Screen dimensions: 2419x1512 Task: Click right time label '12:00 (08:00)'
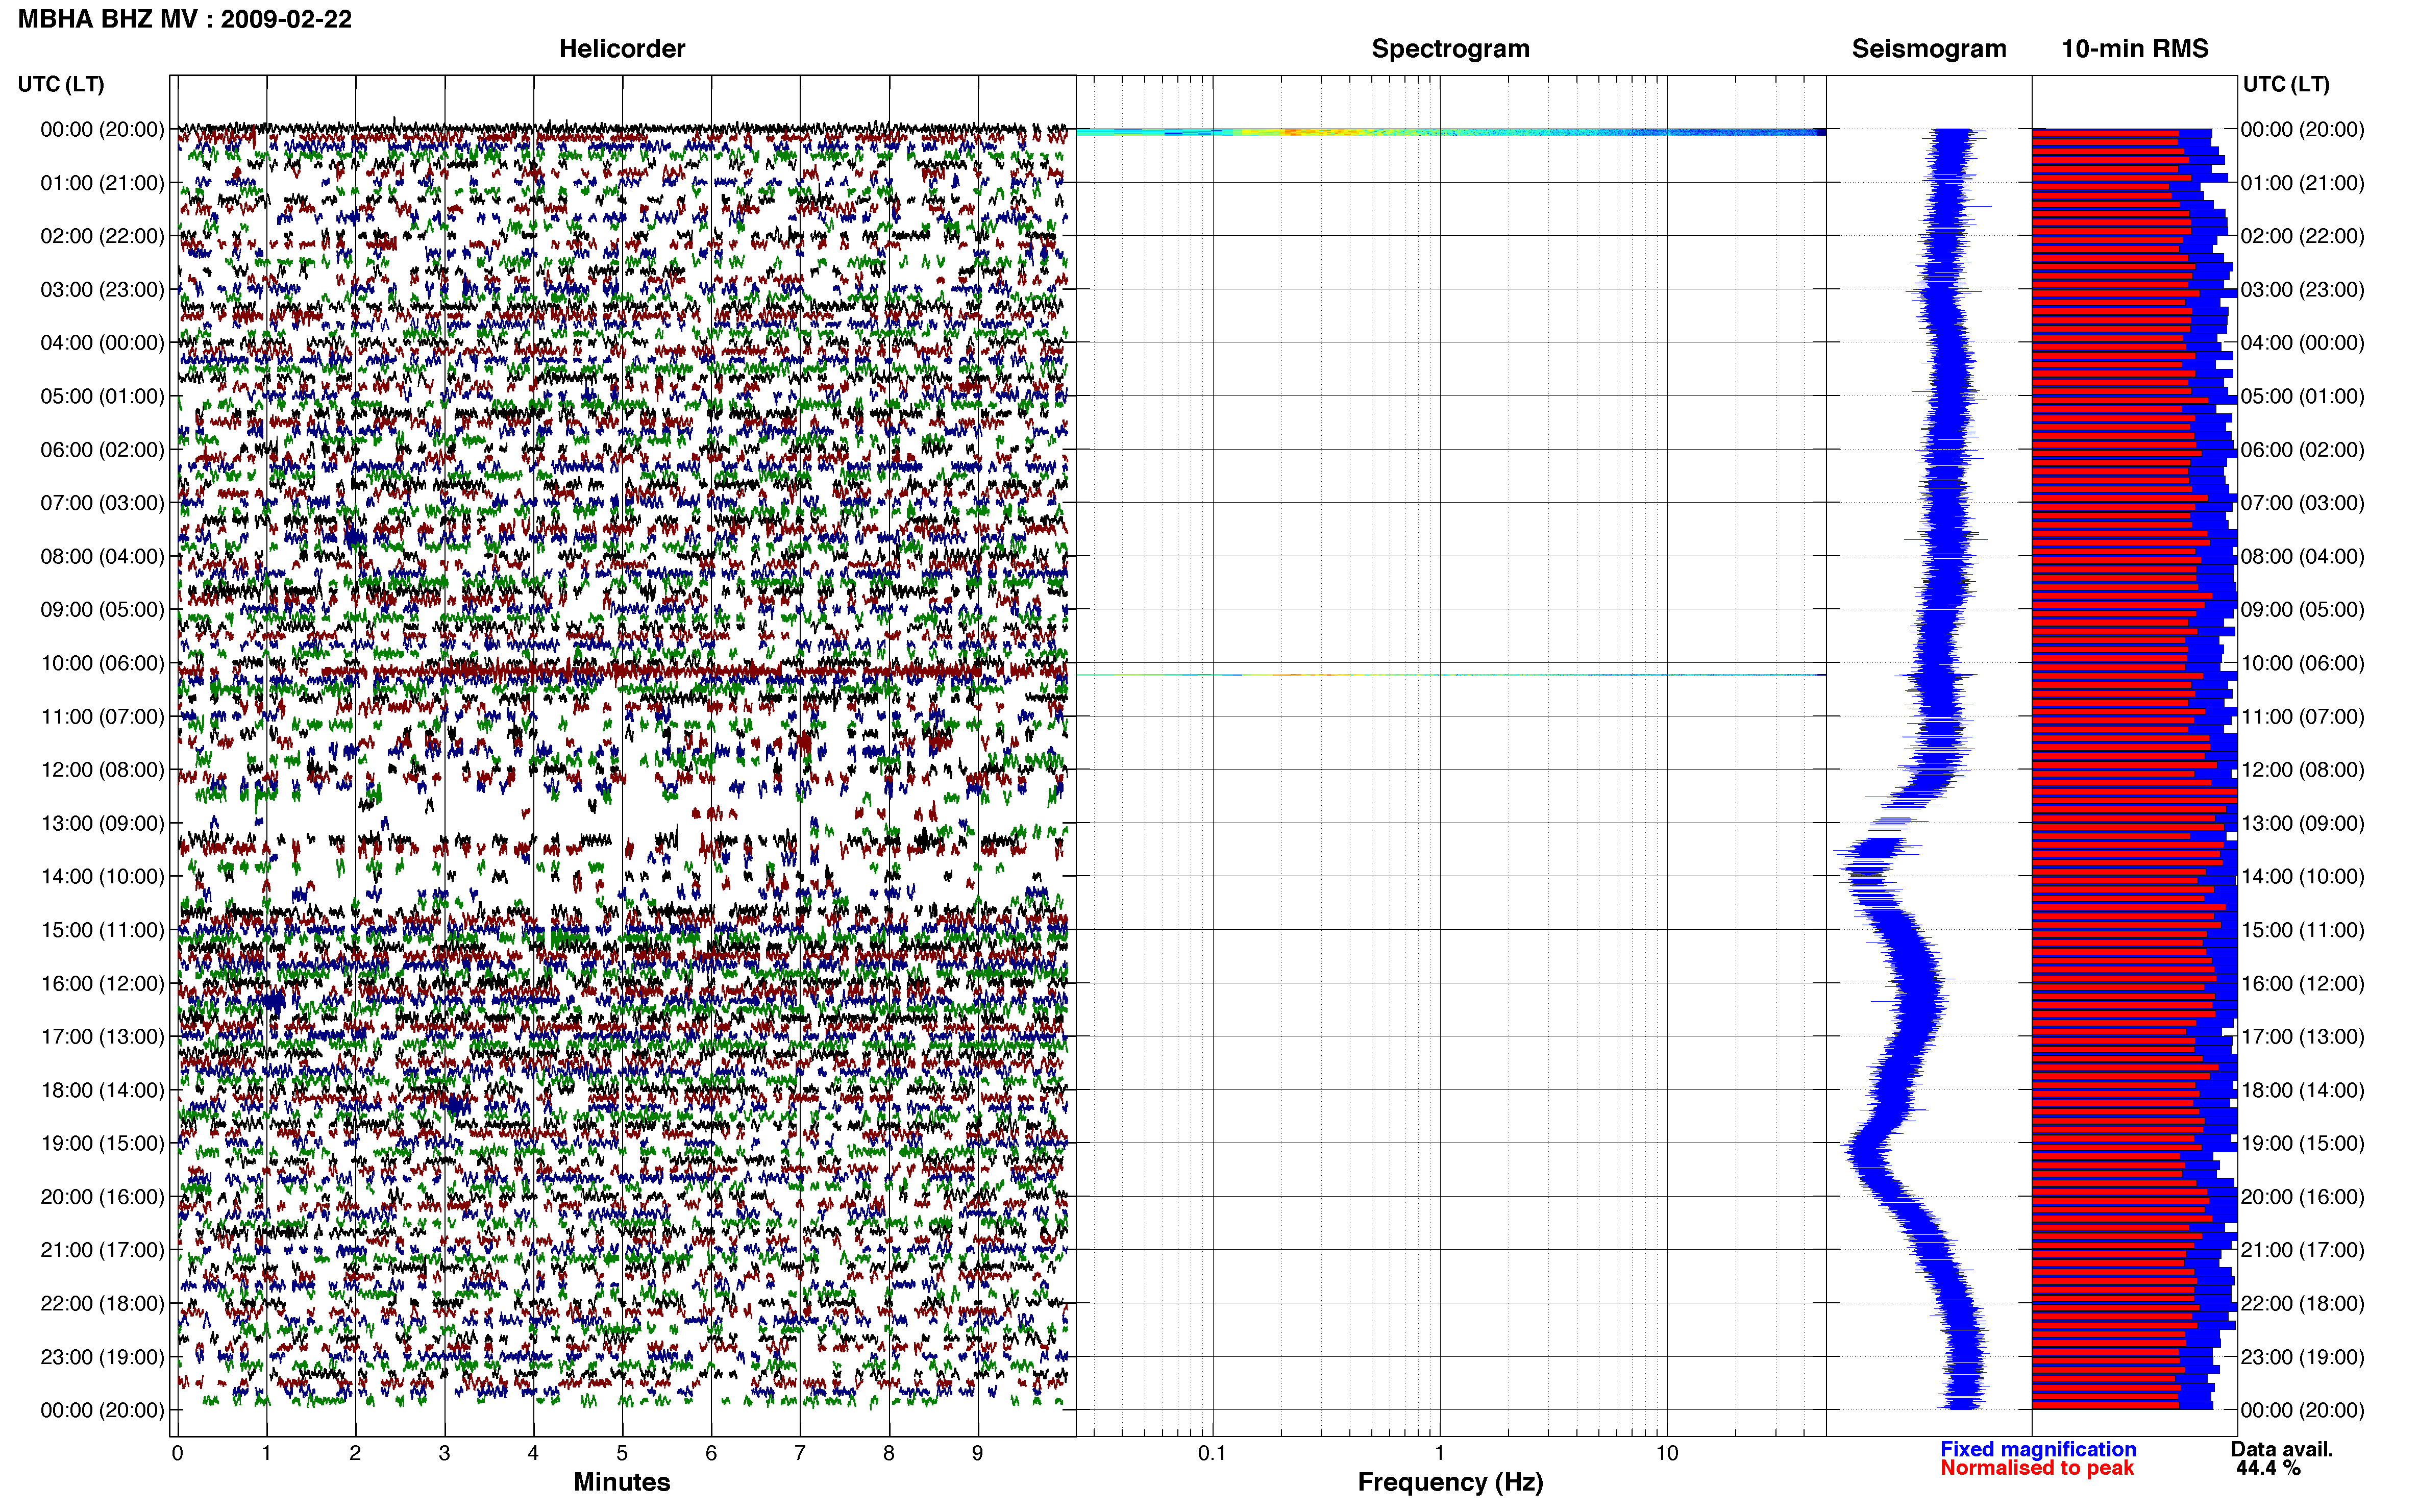click(2302, 769)
